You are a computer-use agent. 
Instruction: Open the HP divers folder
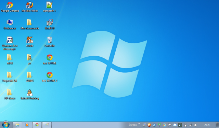coord(10,94)
